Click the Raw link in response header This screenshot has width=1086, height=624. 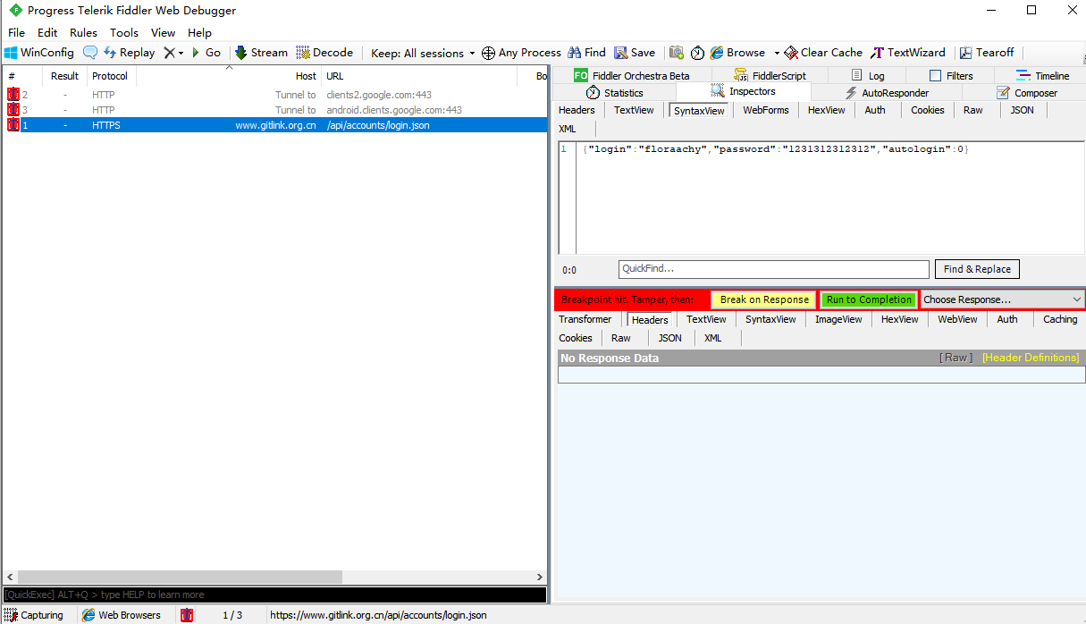pos(956,358)
